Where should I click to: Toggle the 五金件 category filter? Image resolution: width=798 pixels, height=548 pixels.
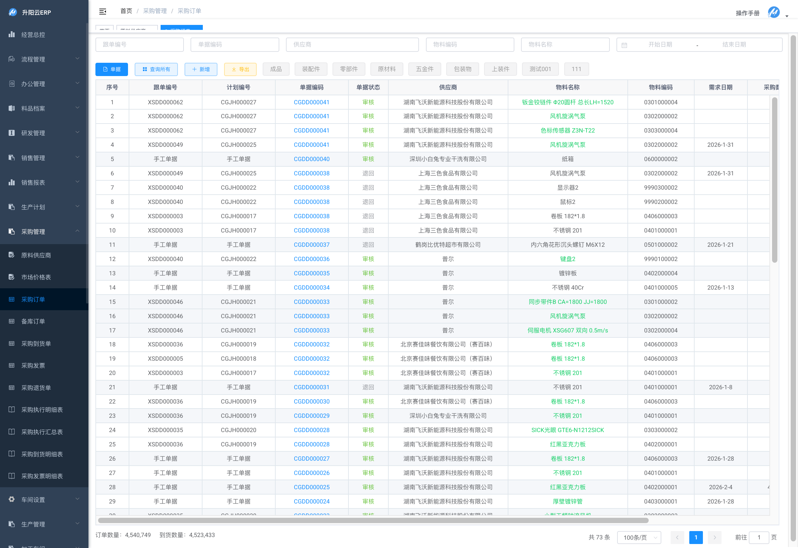click(x=424, y=69)
